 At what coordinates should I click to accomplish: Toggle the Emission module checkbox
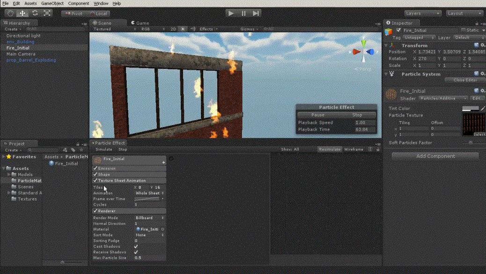tap(95, 168)
